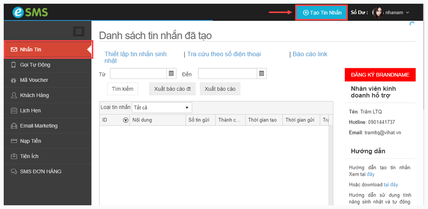Viewport: 428px width, 209px height.
Task: Open the Mã Voucher menu item
Action: point(48,80)
